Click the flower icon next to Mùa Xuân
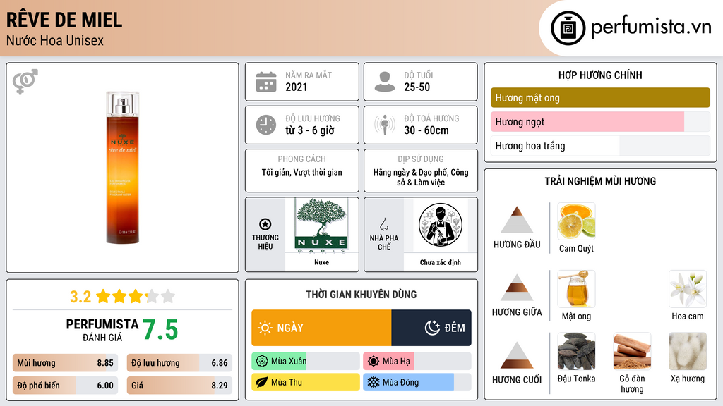Screen dimensions: 723x406 pyautogui.click(x=262, y=362)
